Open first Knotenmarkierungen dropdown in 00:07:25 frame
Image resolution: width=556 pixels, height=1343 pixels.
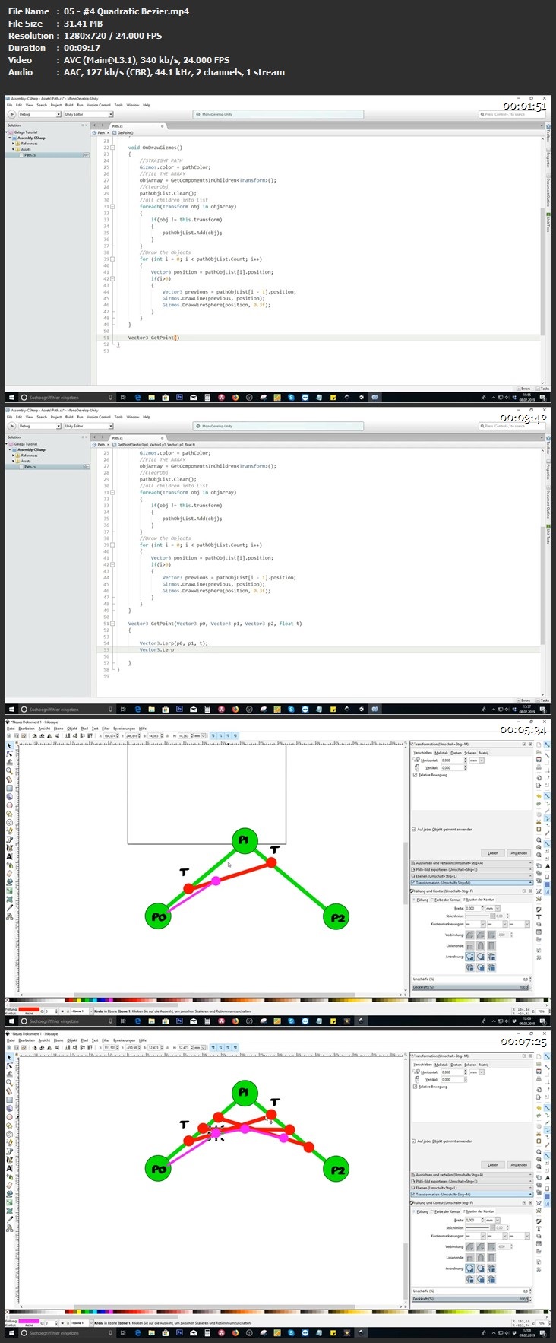point(475,1236)
